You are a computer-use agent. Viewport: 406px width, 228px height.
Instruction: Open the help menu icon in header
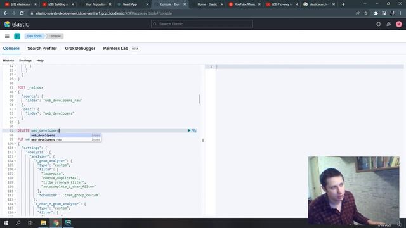click(x=379, y=24)
